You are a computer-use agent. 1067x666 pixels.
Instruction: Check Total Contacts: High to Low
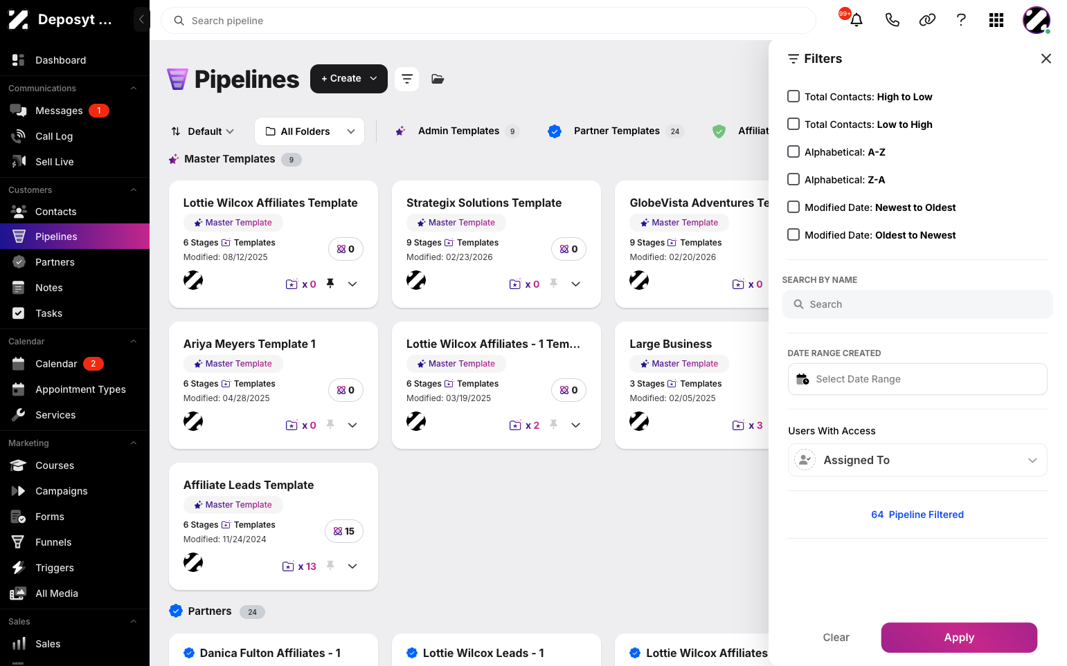tap(793, 96)
